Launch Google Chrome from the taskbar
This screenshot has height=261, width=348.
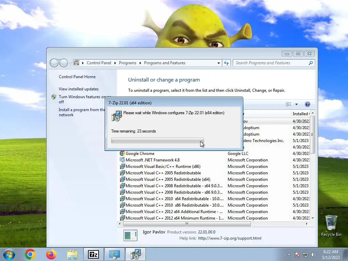tap(30, 254)
